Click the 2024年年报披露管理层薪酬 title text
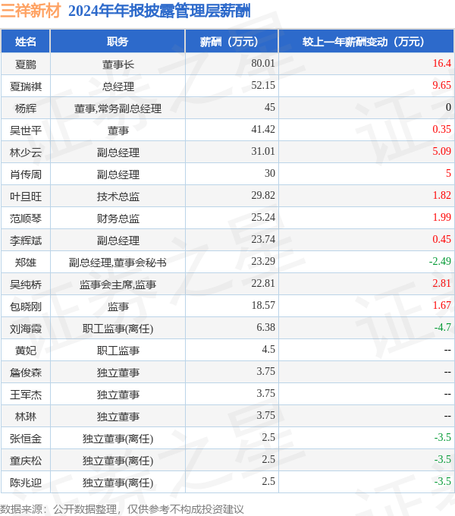The image size is (455, 516). 159,11
